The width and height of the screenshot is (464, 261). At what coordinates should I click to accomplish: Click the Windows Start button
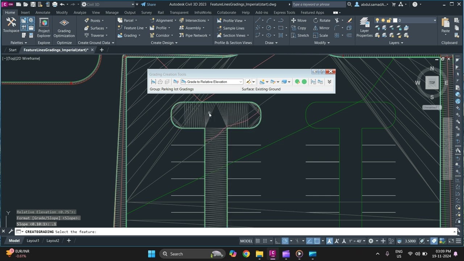(x=152, y=254)
